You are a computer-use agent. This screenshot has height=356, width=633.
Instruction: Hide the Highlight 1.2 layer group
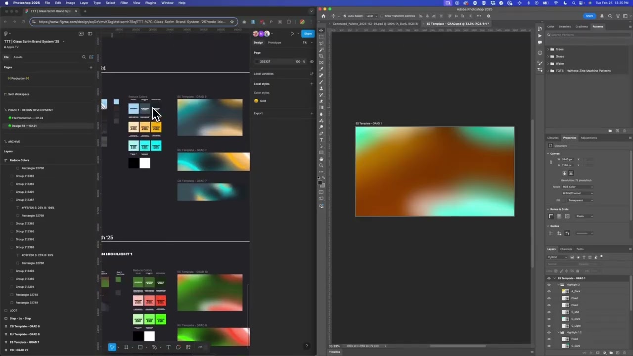pyautogui.click(x=549, y=332)
